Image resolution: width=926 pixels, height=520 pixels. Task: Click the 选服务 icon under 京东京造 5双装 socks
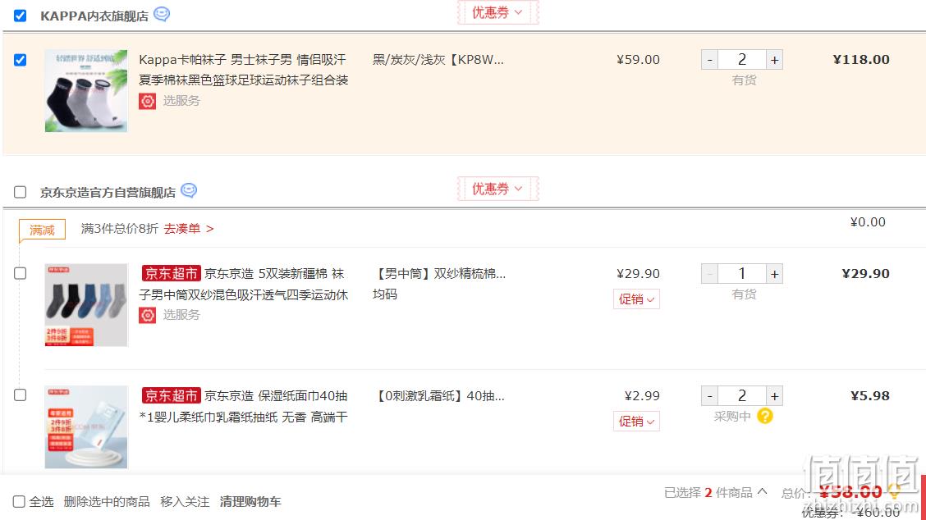(147, 315)
